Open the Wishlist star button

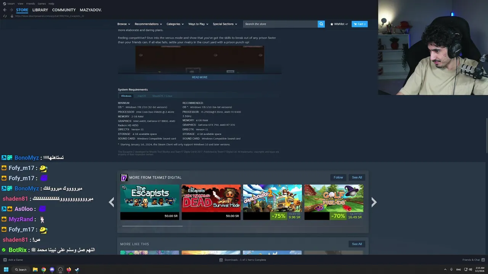(339, 24)
